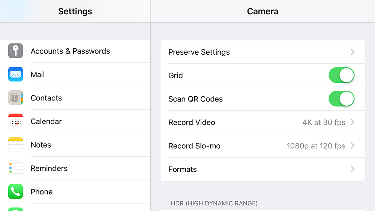
Task: Expand the Formats row chevron
Action: [352, 169]
